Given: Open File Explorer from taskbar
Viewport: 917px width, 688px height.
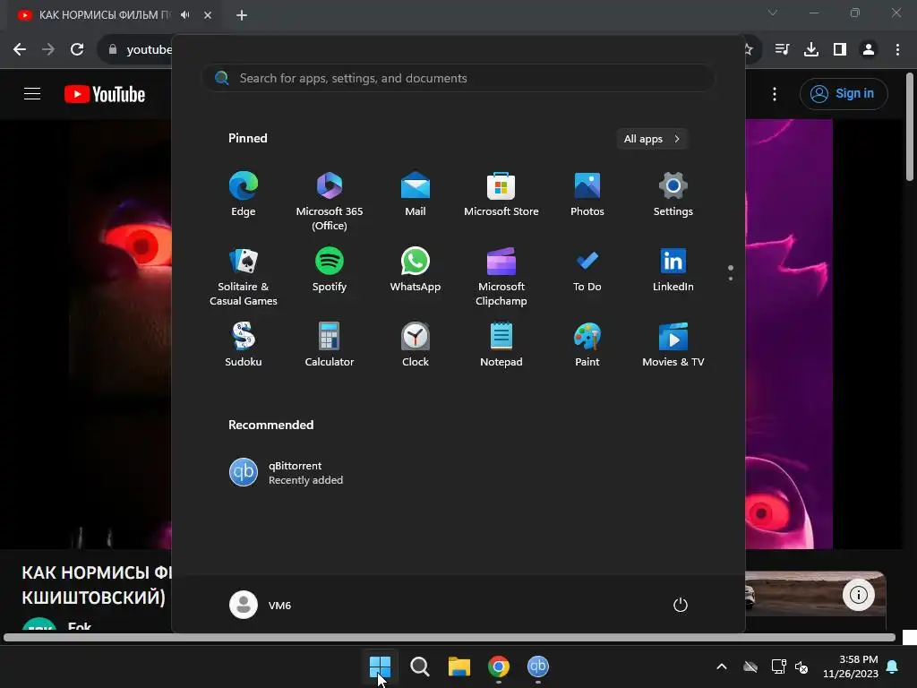Looking at the screenshot, I should [x=459, y=666].
